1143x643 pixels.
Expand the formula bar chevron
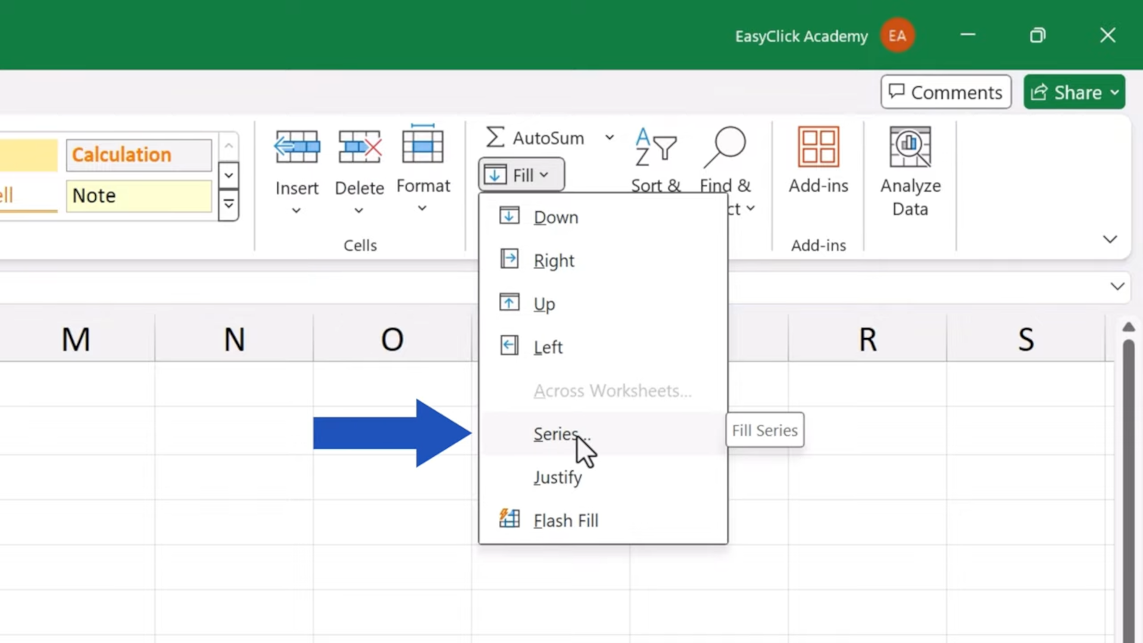pos(1117,286)
